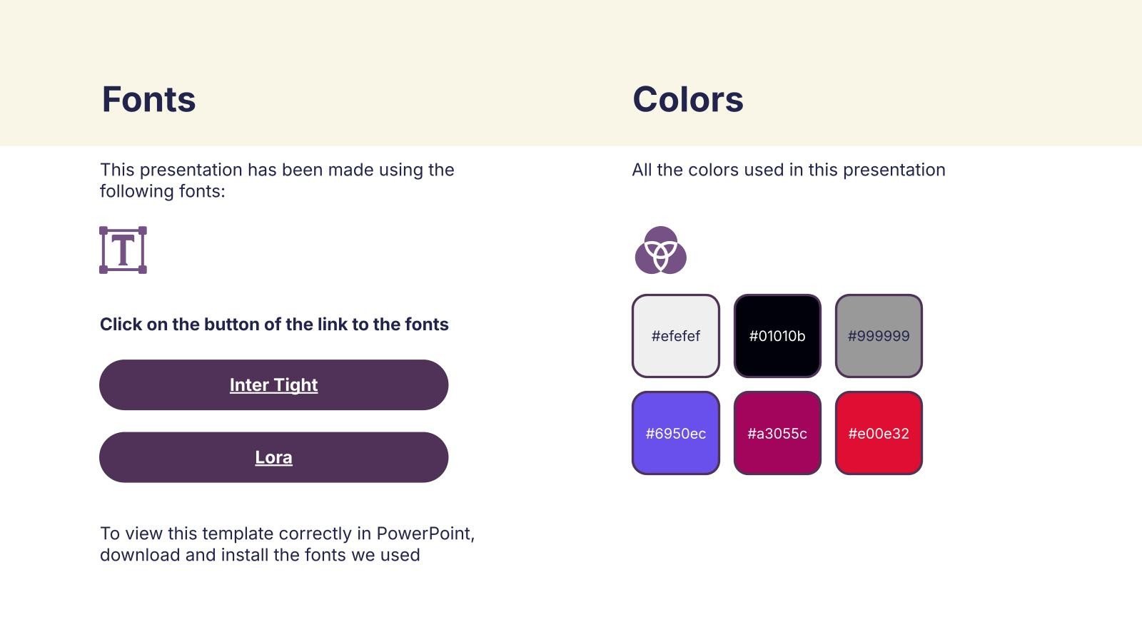Viewport: 1142px width, 642px height.
Task: Pick the red #e00e32 swatch
Action: tap(879, 433)
